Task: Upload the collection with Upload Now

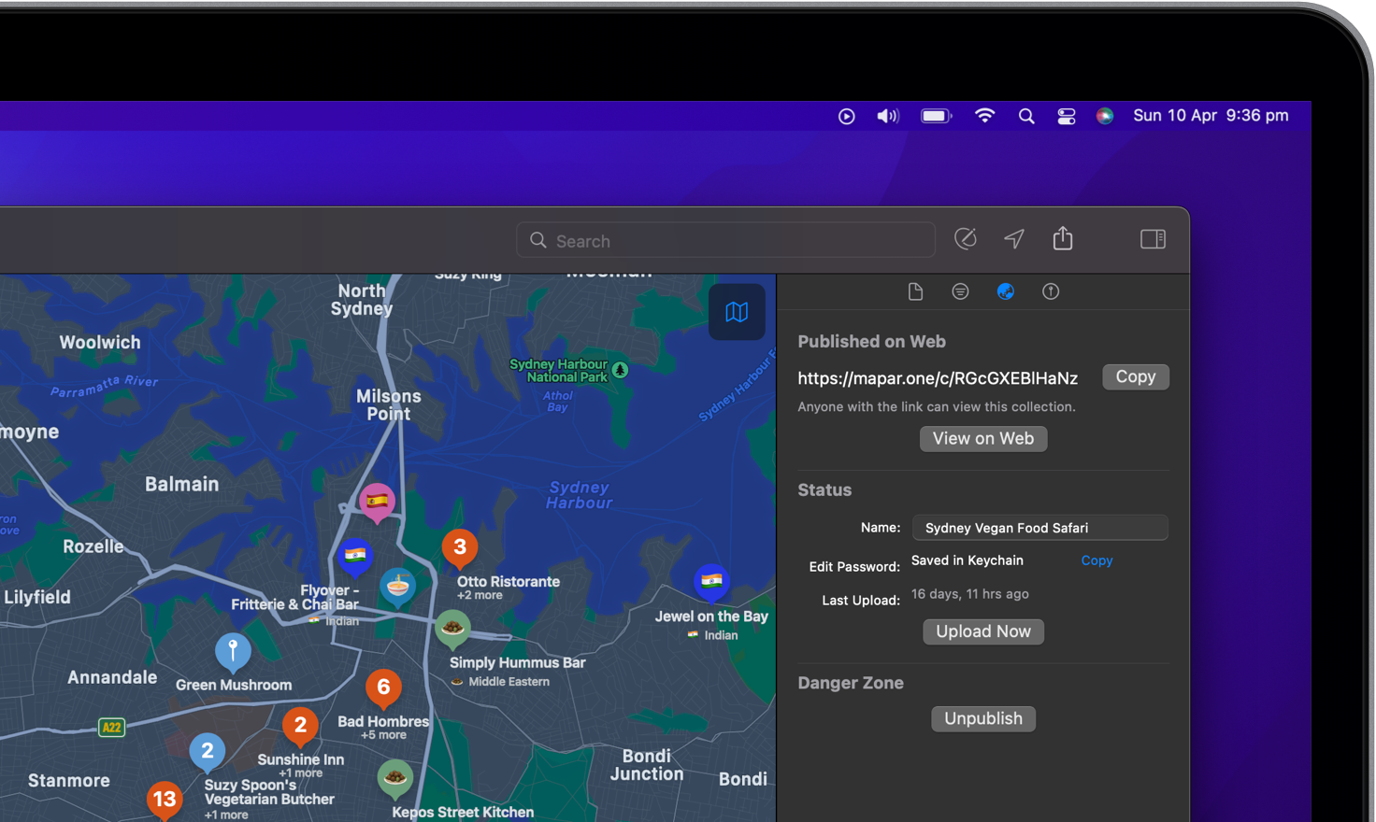Action: tap(983, 631)
